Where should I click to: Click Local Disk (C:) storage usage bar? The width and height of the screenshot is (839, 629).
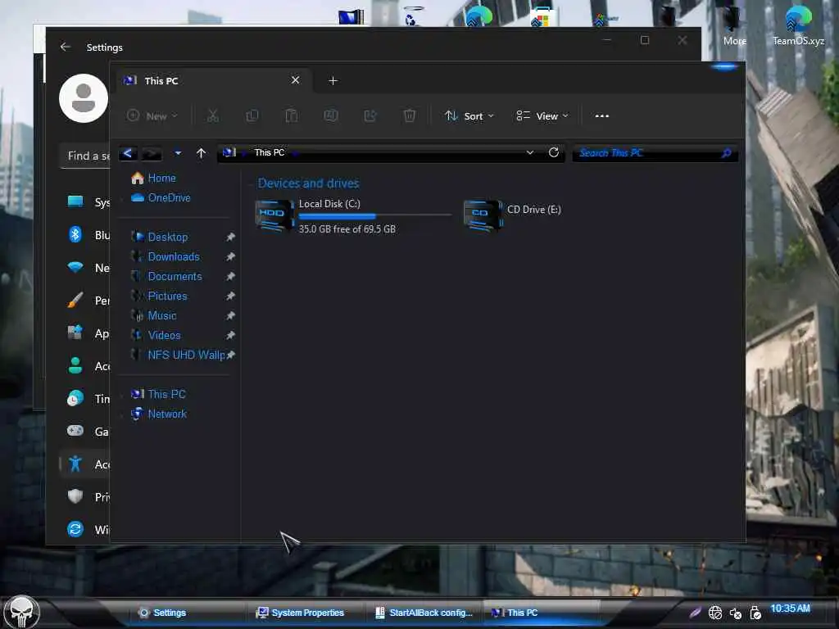[374, 216]
